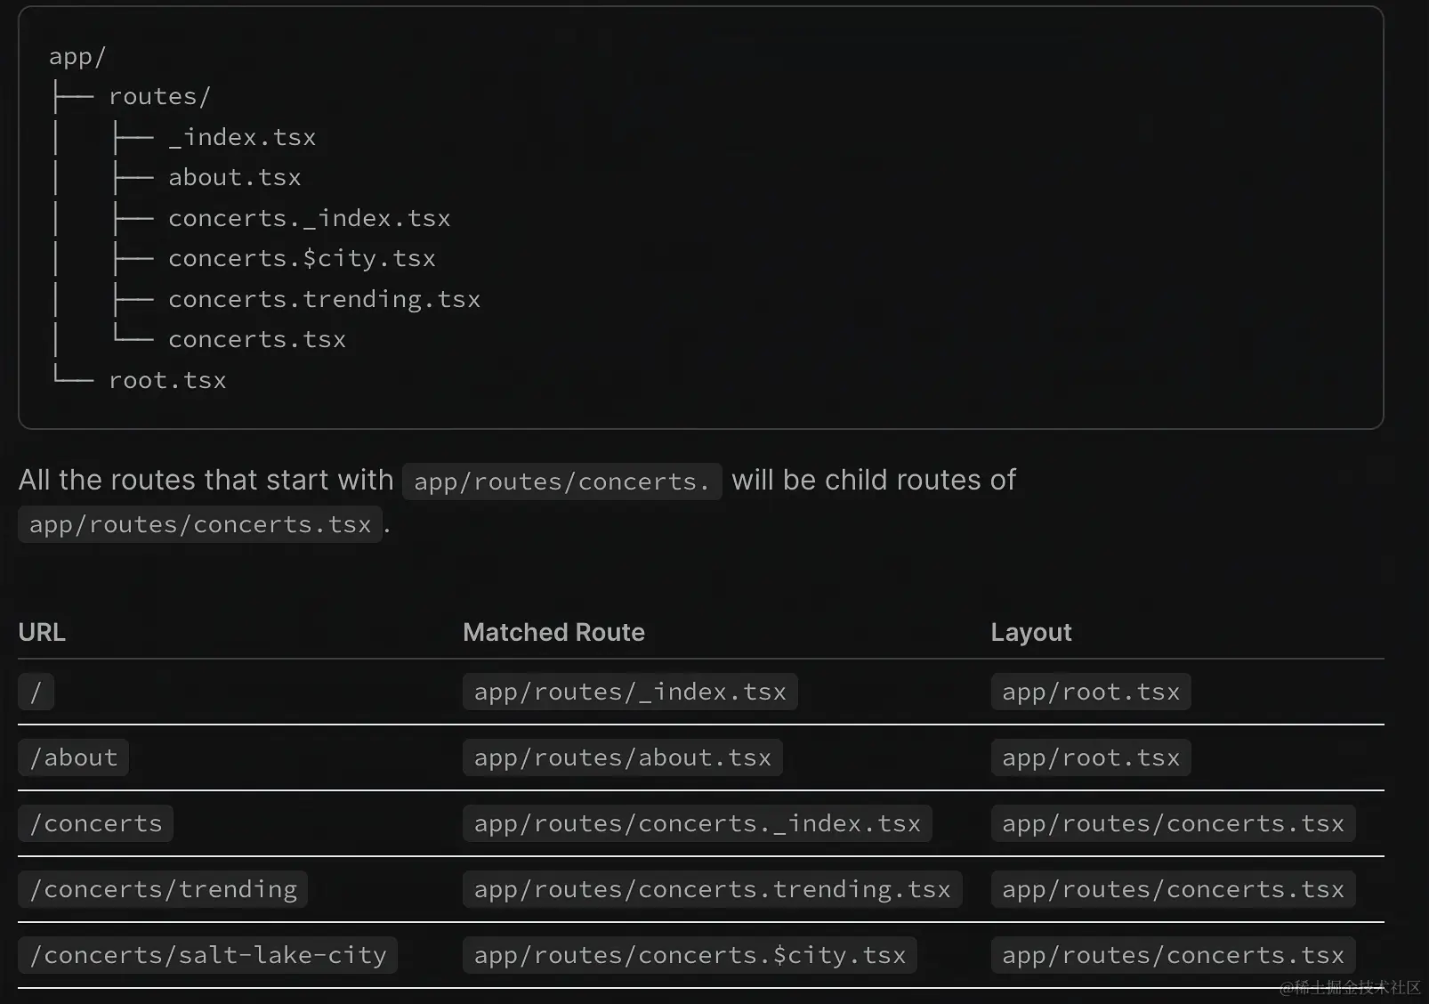1429x1004 pixels.
Task: Select the /about URL cell
Action: coord(74,757)
